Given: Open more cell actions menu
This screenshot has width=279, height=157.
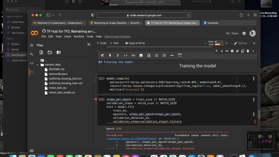Looking at the screenshot, I should point(253,51).
